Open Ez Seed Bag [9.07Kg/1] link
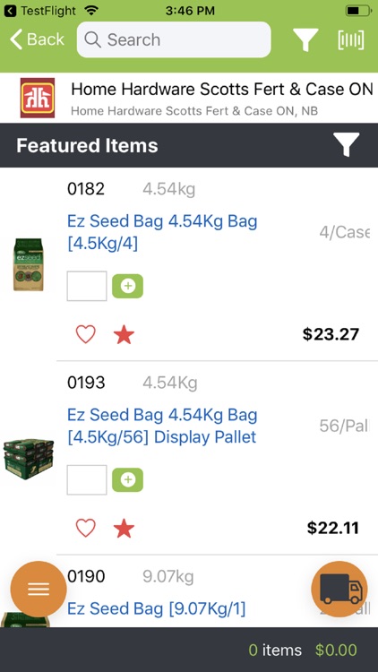The height and width of the screenshot is (672, 378). (x=157, y=608)
